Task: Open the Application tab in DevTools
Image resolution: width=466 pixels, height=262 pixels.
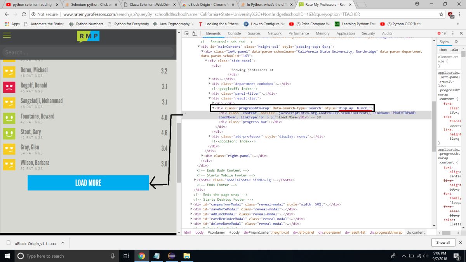Action: (x=346, y=34)
